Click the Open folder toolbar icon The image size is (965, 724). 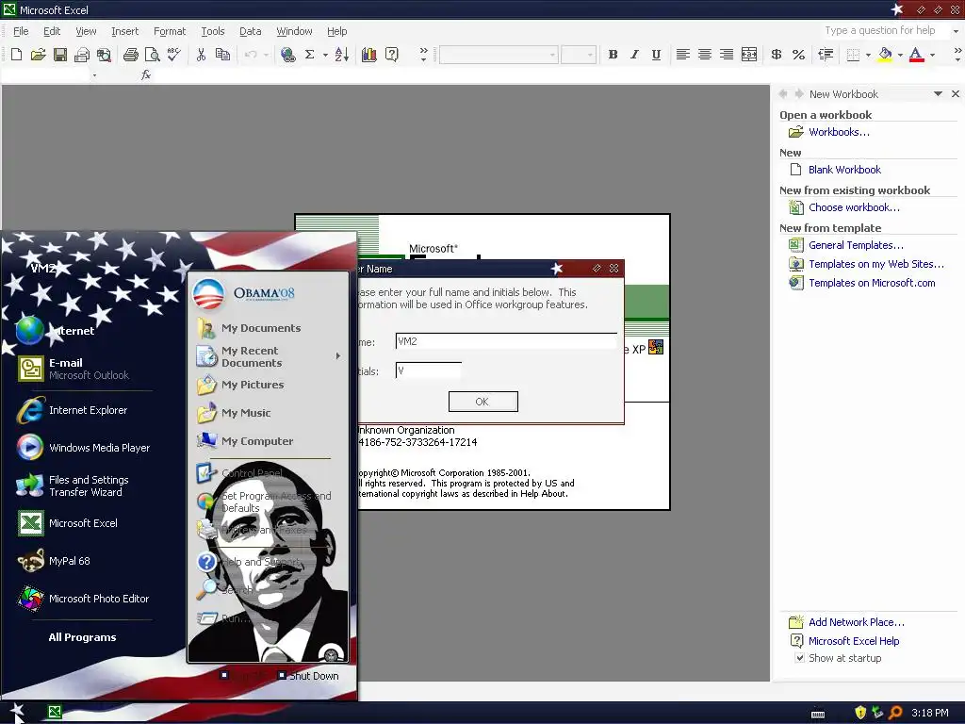coord(38,55)
